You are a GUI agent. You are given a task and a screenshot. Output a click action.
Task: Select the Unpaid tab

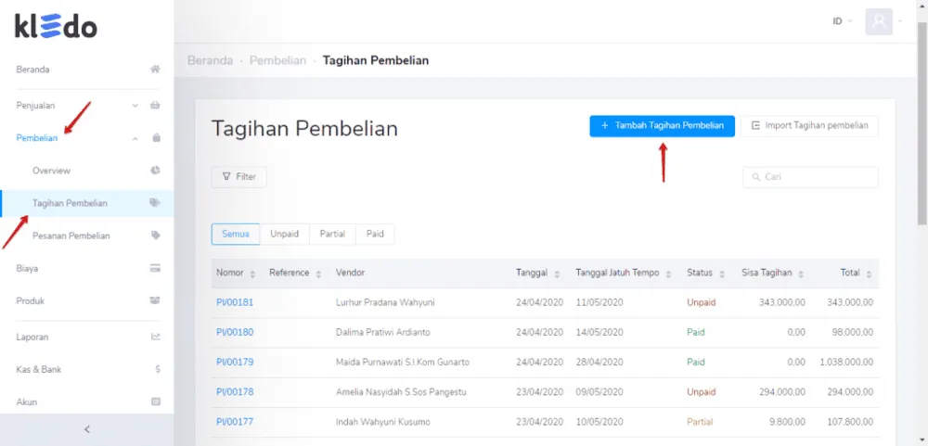pyautogui.click(x=285, y=234)
